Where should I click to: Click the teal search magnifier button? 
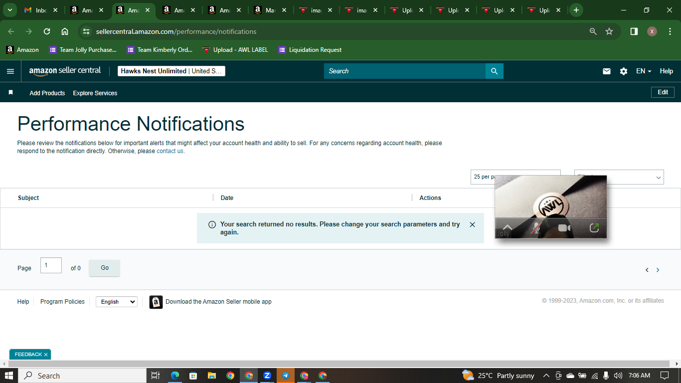click(x=495, y=71)
